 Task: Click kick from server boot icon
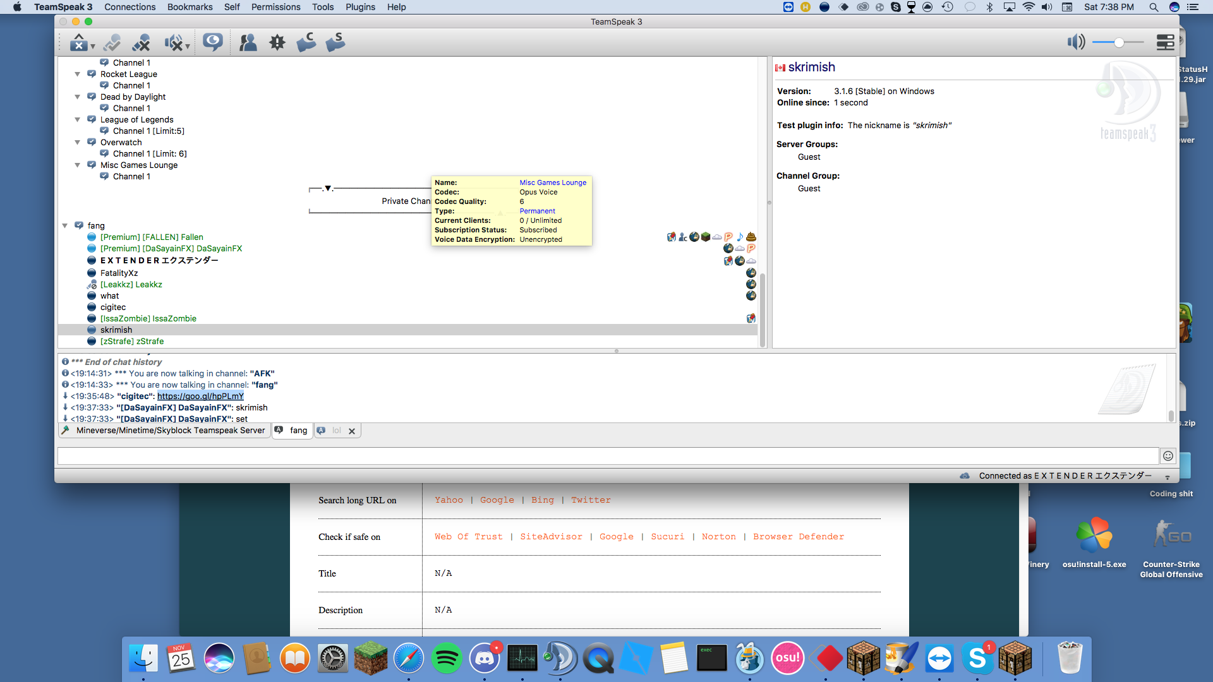pyautogui.click(x=335, y=42)
